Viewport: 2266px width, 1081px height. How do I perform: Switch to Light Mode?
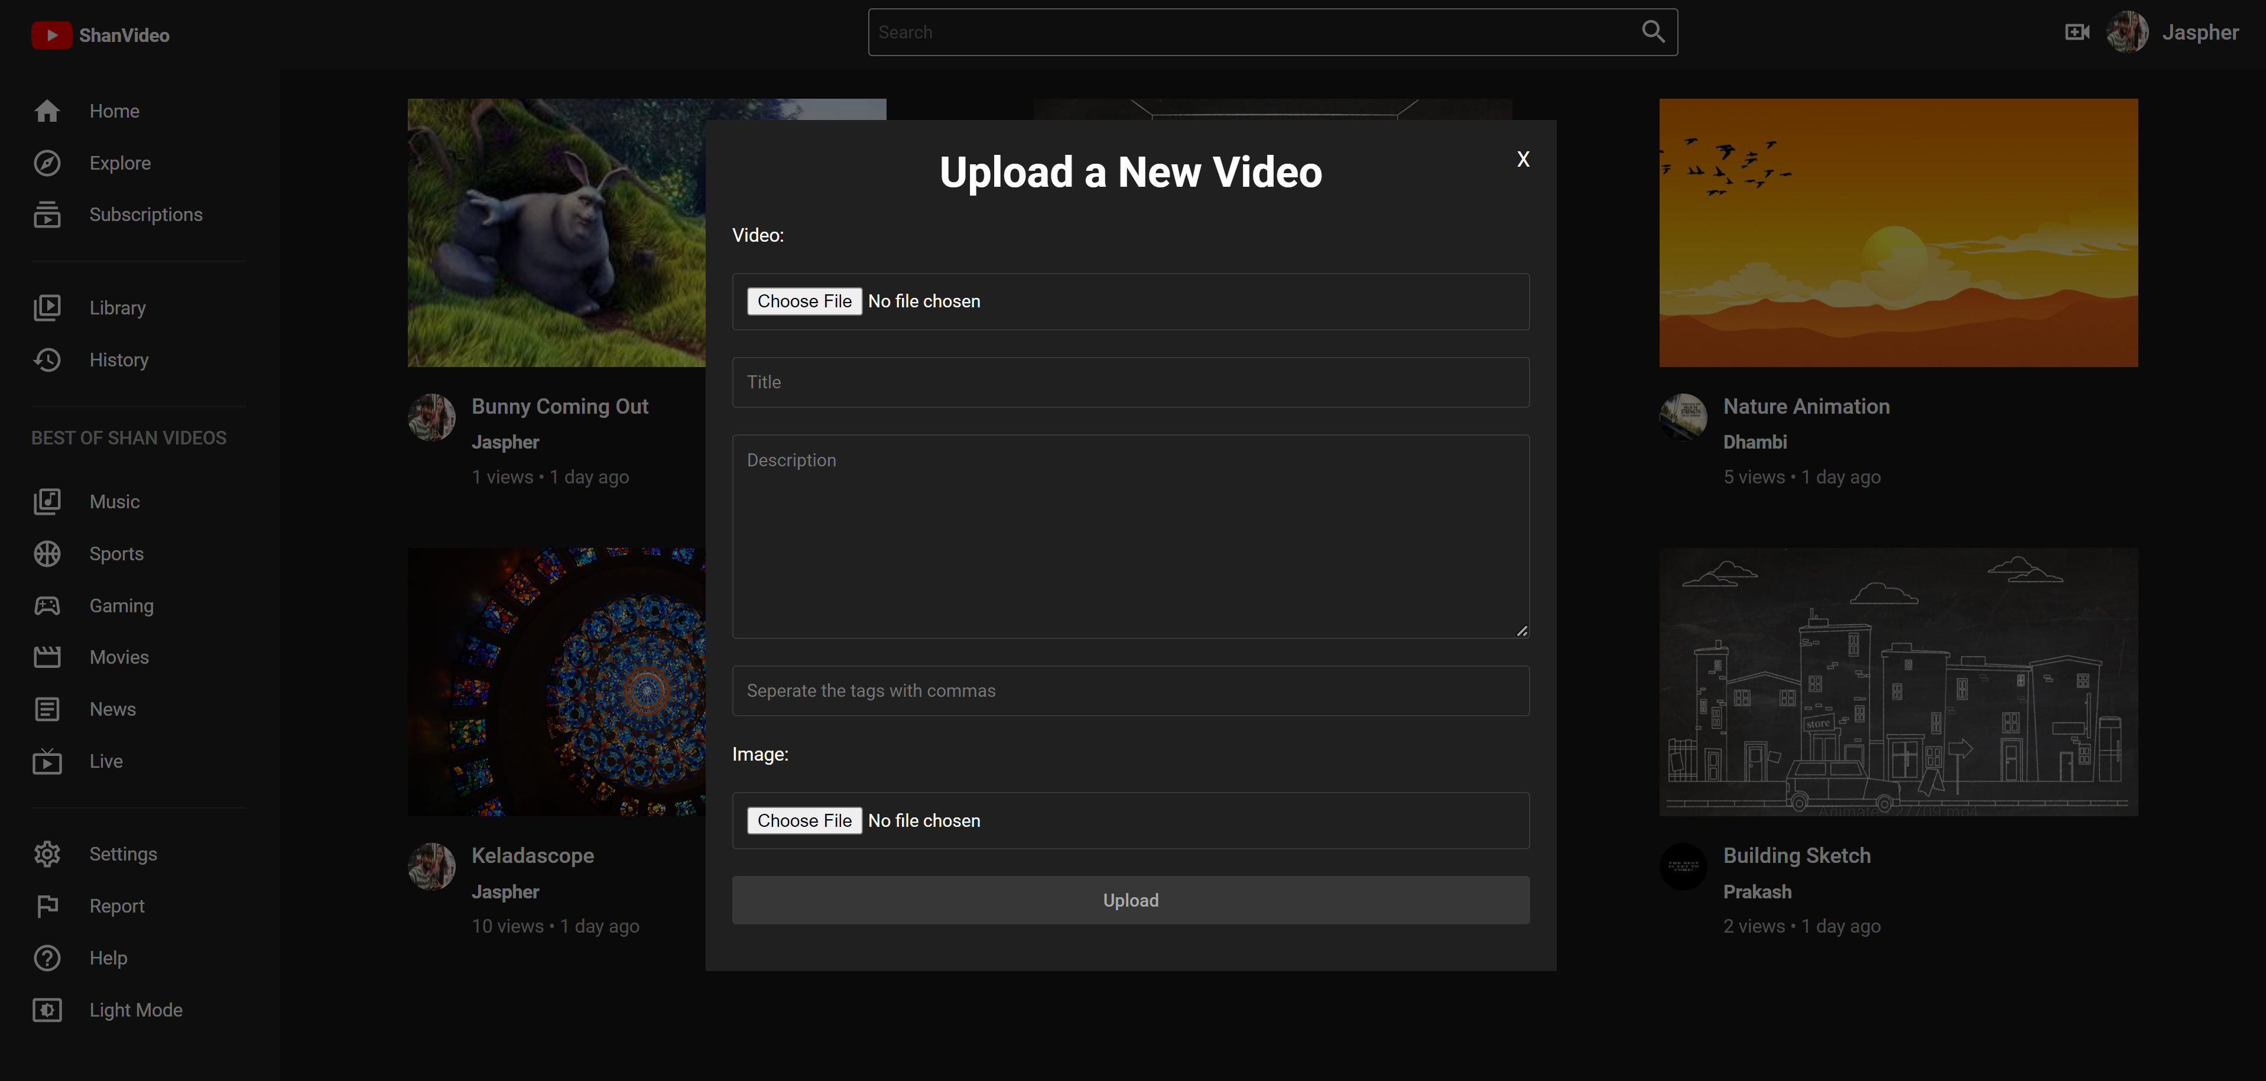point(47,1009)
